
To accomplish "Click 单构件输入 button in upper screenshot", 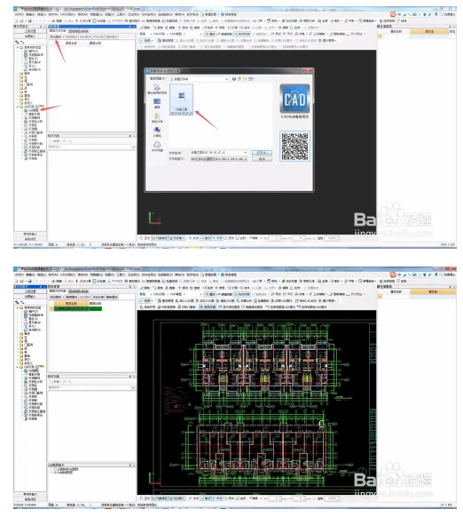I will (30, 234).
